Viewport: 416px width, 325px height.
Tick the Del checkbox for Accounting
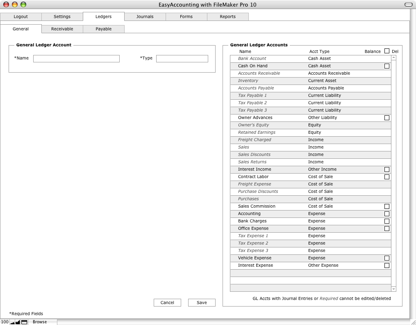coord(387,214)
